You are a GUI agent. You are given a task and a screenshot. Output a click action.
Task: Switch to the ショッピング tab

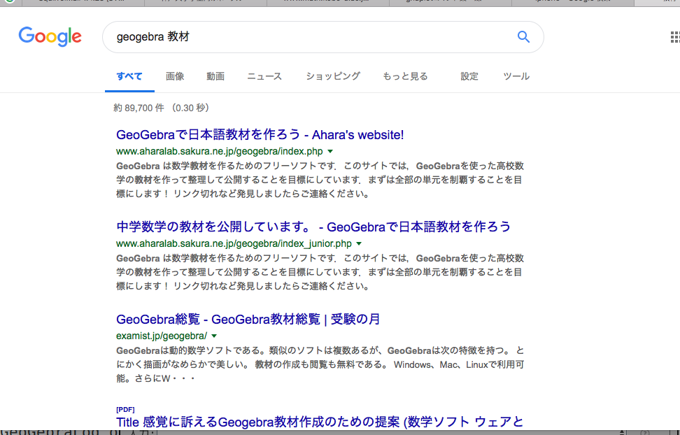pos(332,76)
